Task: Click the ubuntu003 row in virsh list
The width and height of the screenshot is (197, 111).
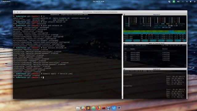Action: click(147, 58)
